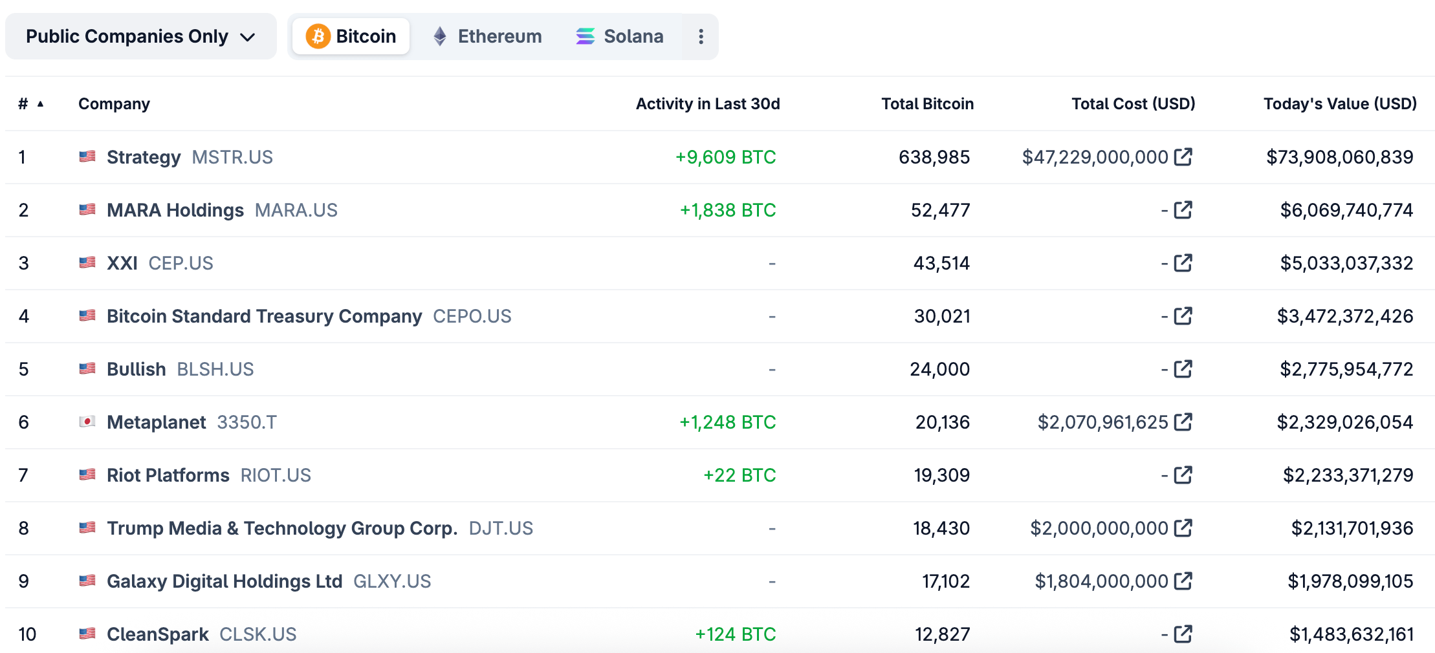Click the Total Bitcoin column header

click(928, 103)
